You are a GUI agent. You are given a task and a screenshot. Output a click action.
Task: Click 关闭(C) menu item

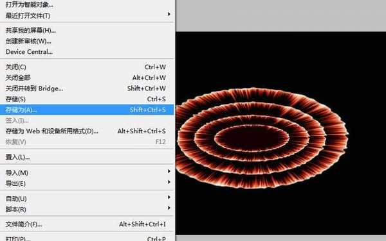click(x=87, y=67)
